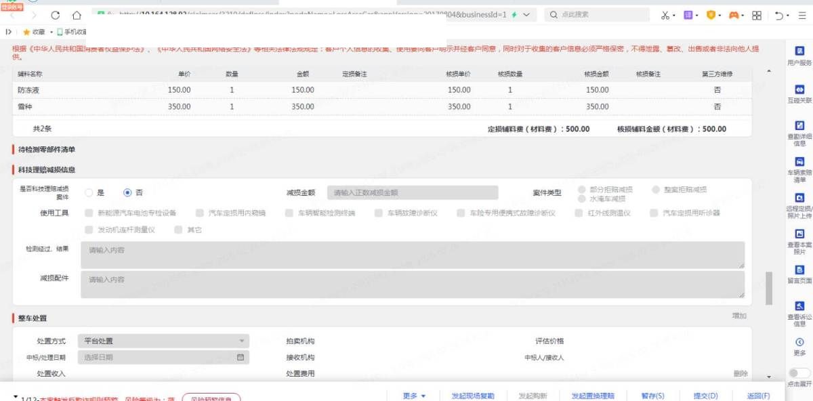Check the 新能源汽车电池专检设备 checkbox

click(x=89, y=213)
